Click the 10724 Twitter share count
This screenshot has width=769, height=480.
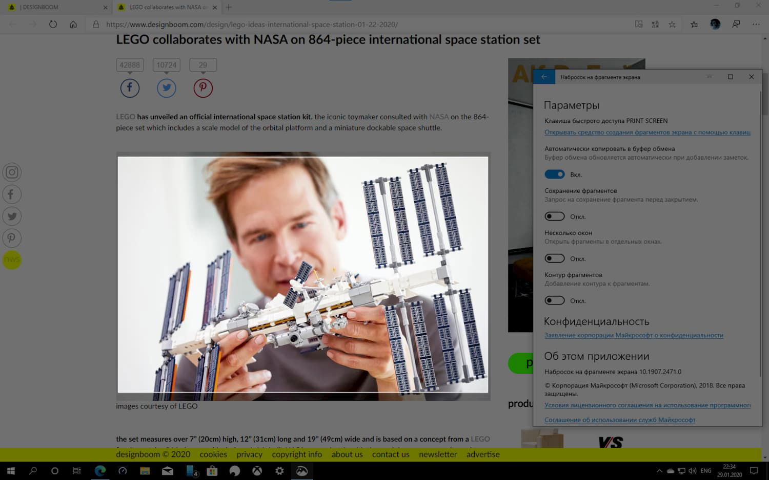(x=167, y=65)
